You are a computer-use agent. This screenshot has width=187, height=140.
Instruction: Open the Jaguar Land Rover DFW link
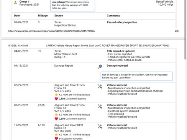[69, 125]
